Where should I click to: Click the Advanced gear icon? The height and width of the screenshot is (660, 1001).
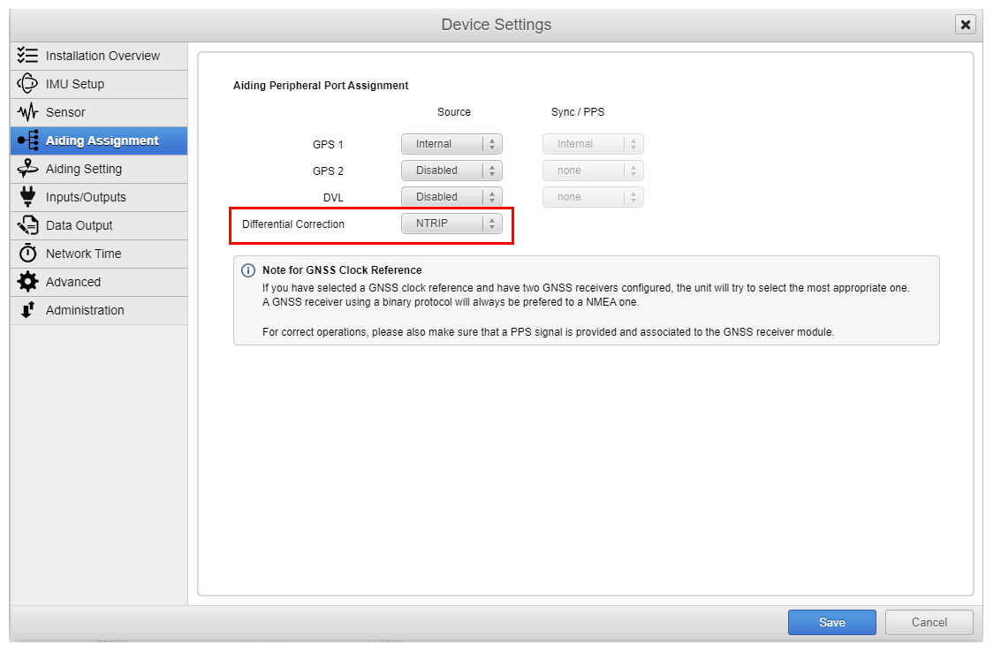pos(27,282)
